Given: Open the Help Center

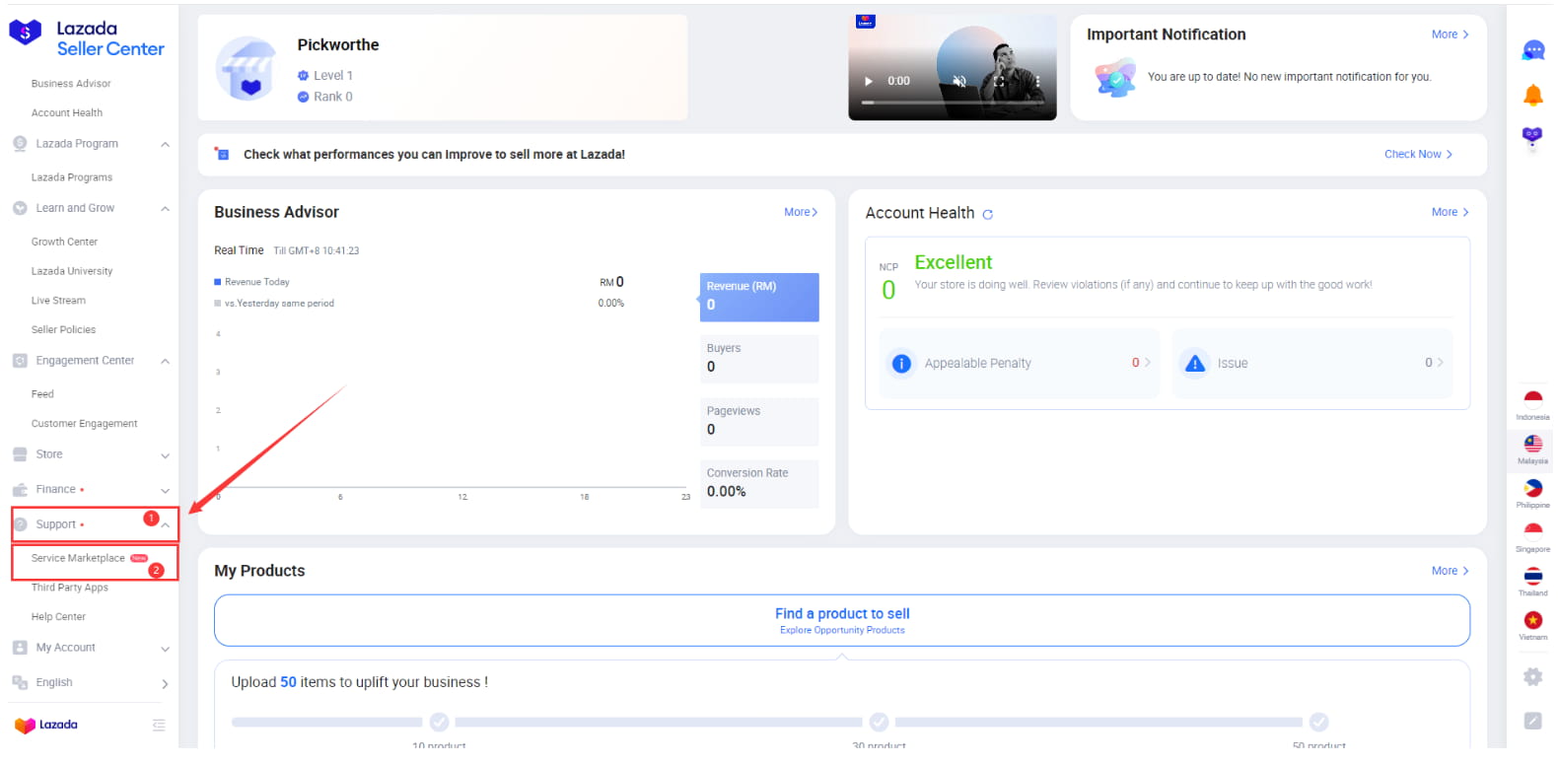Looking at the screenshot, I should tap(58, 617).
